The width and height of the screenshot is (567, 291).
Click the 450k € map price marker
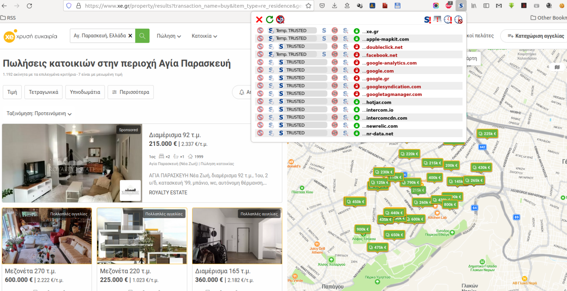pos(355,202)
